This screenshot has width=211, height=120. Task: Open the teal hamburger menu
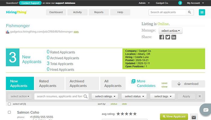[202, 12]
